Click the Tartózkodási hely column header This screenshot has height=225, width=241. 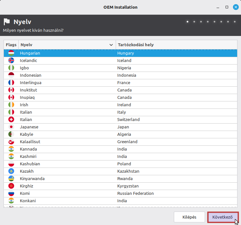click(x=136, y=45)
